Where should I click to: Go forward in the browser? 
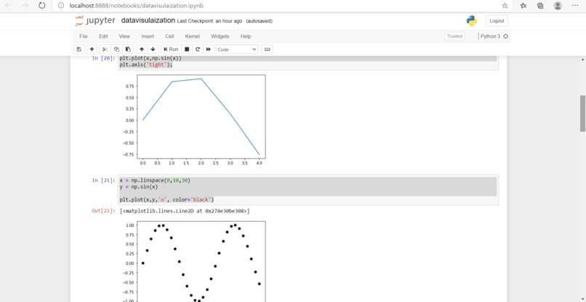[x=25, y=6]
